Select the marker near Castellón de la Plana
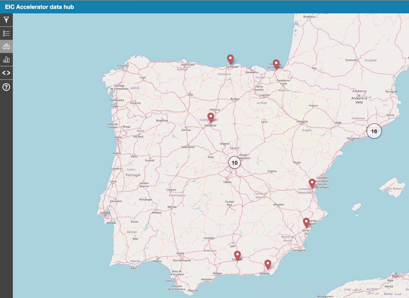The height and width of the screenshot is (298, 409). pyautogui.click(x=312, y=183)
